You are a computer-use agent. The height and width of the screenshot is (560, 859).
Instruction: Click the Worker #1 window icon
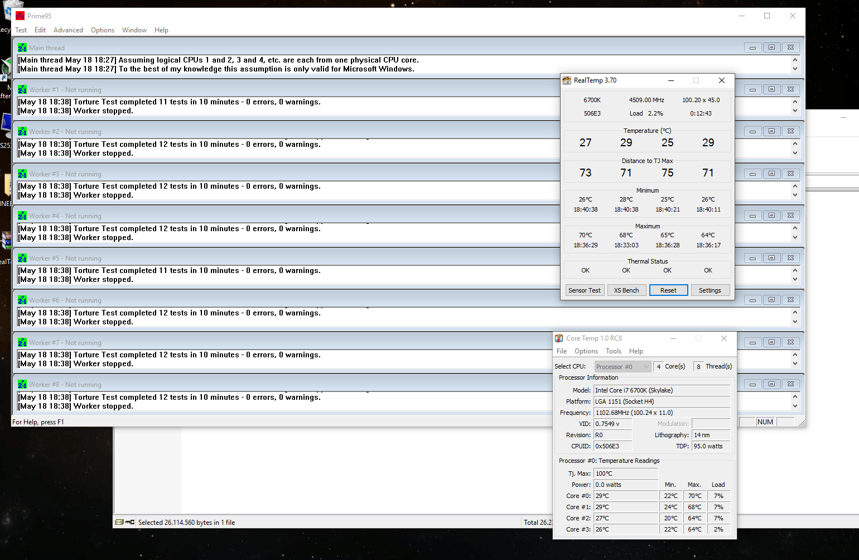(22, 90)
